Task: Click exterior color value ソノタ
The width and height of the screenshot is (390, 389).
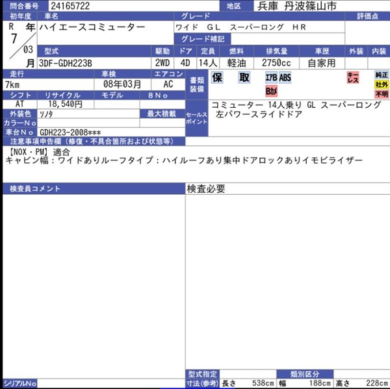Action: click(46, 114)
